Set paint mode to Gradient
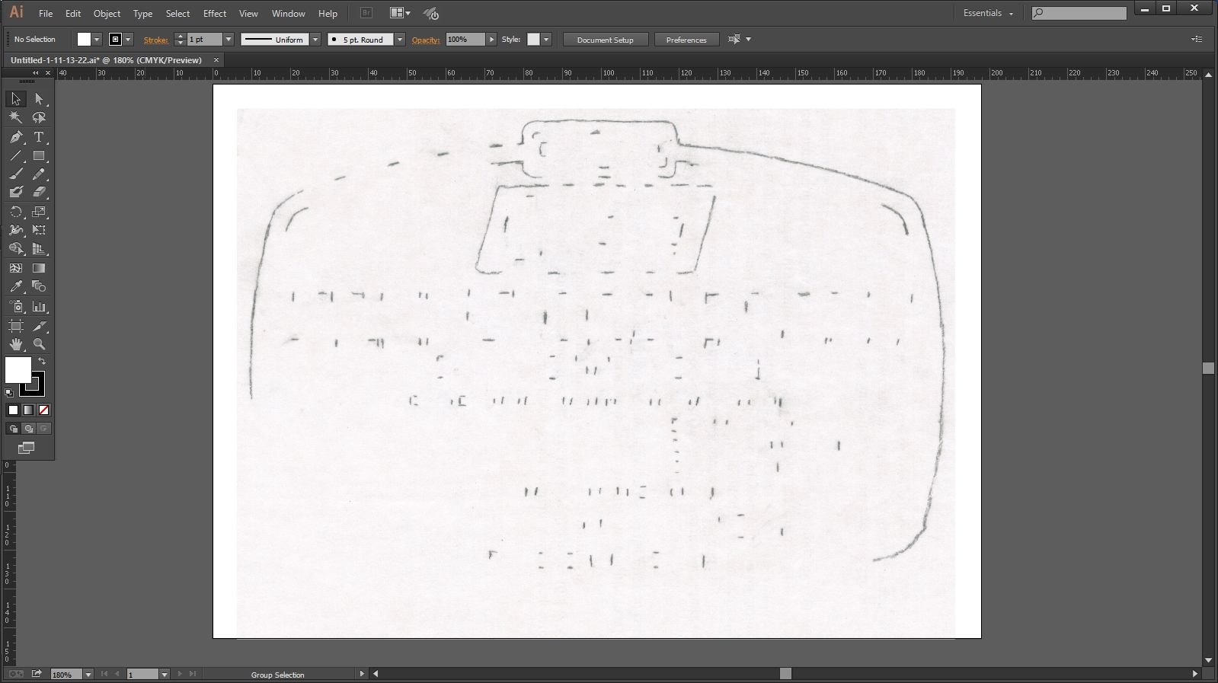Viewport: 1218px width, 683px height. [28, 410]
